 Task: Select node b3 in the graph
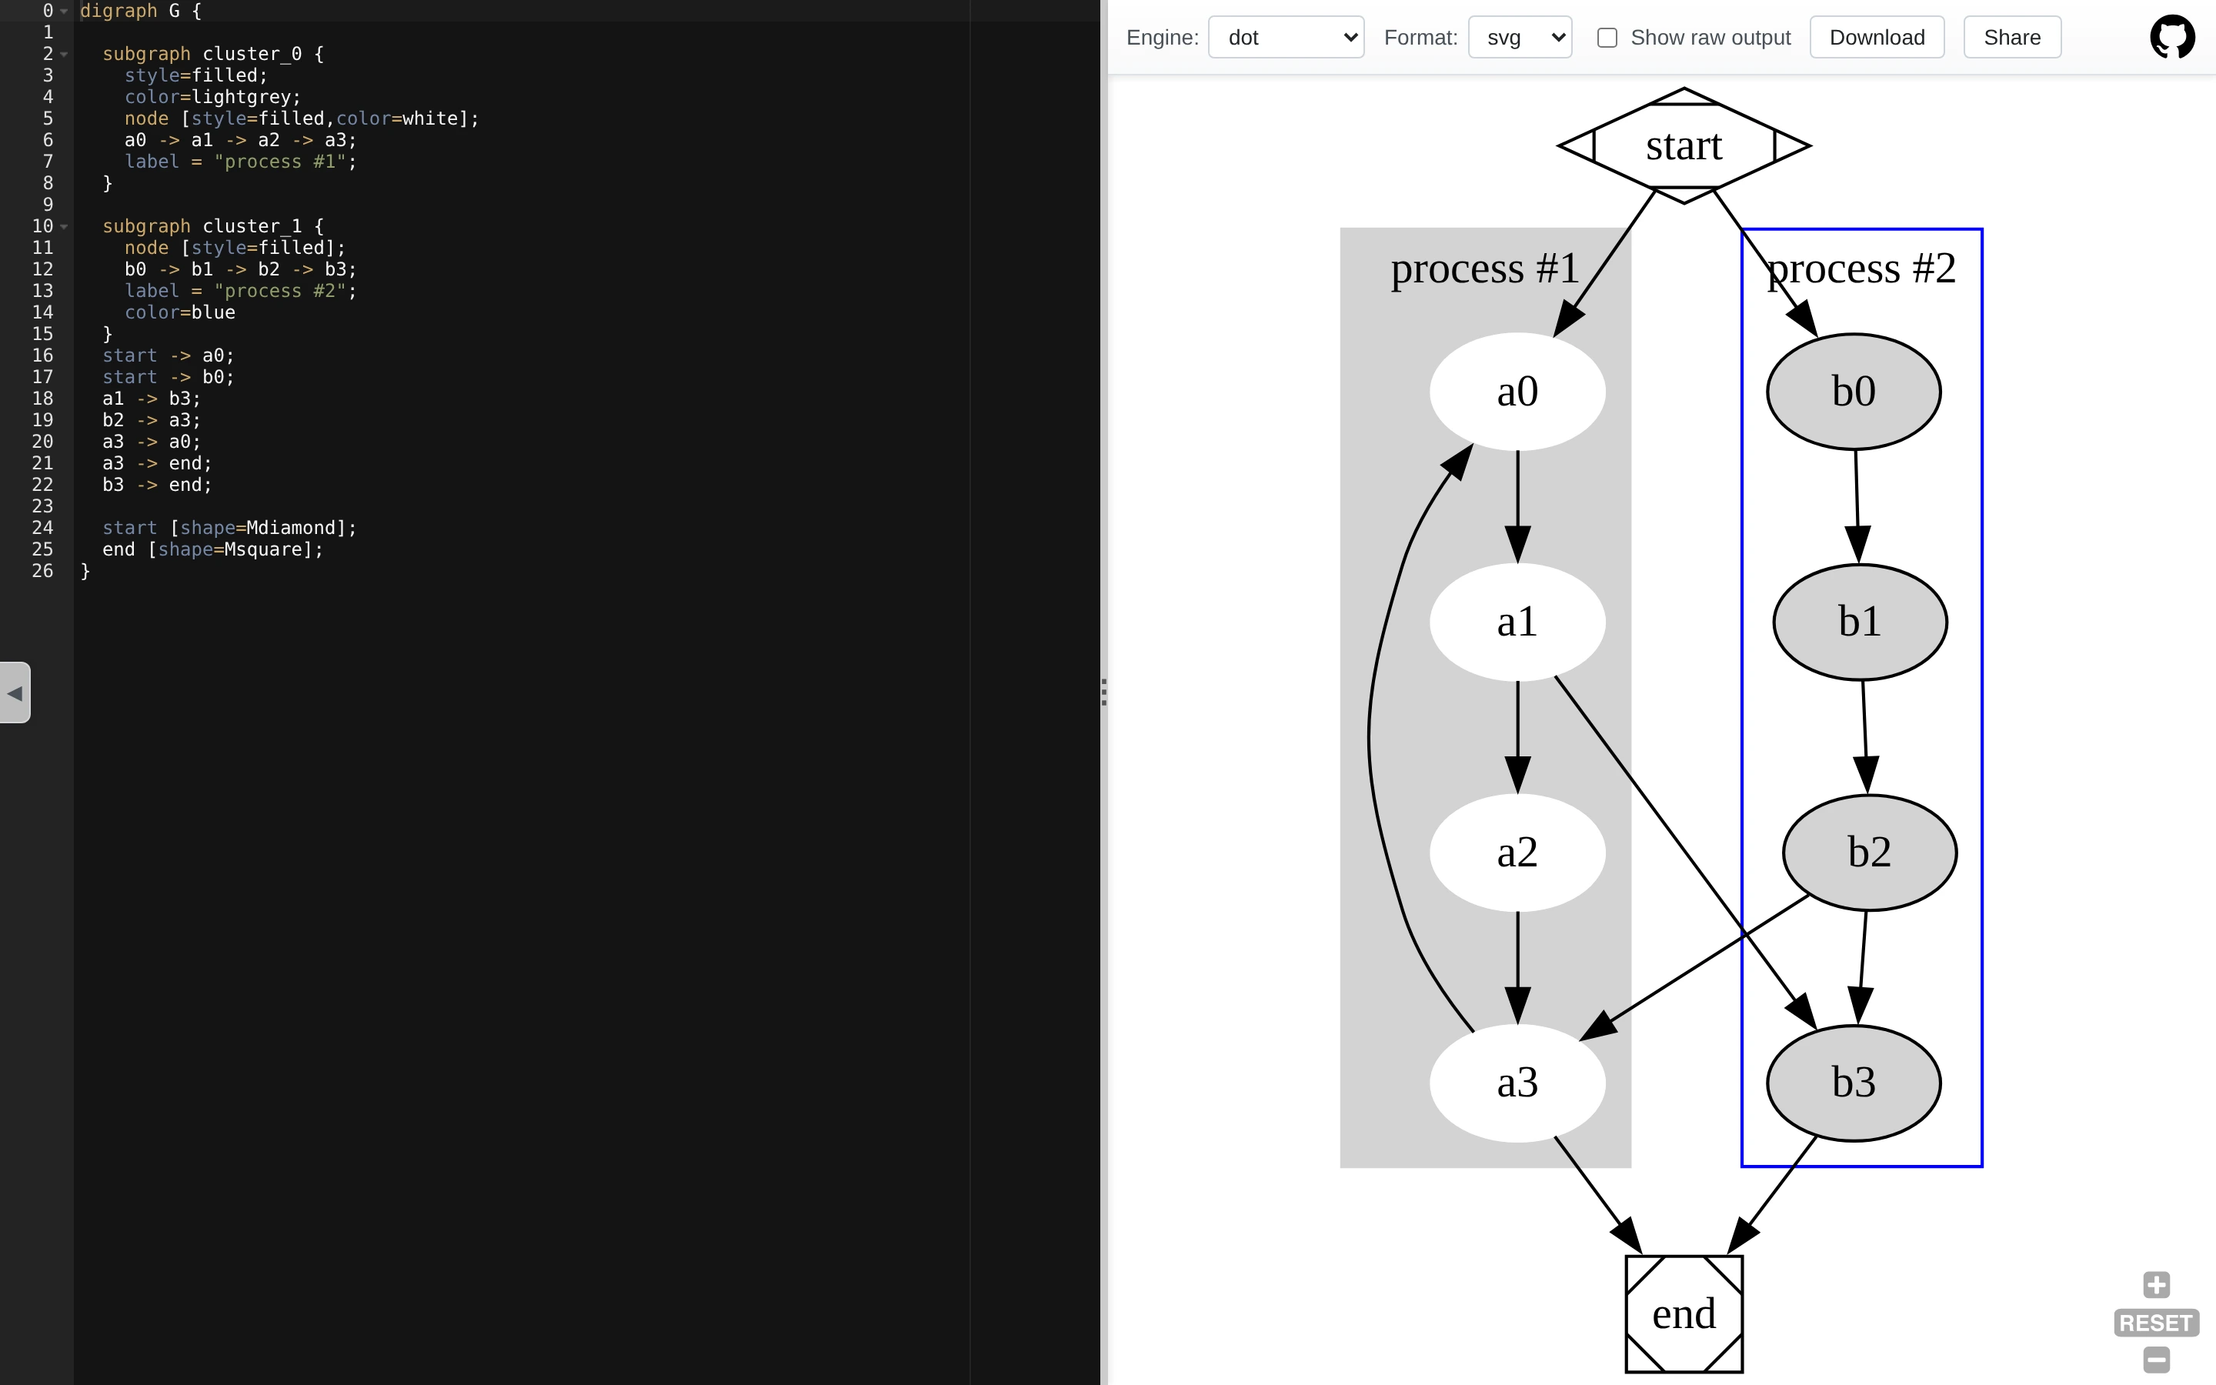click(x=1854, y=1083)
